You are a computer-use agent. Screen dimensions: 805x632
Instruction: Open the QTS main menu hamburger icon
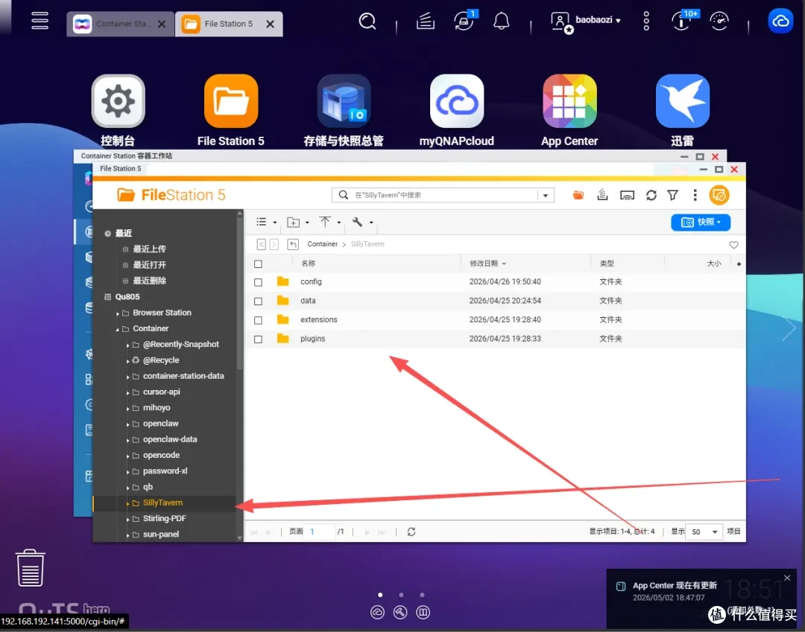coord(40,21)
